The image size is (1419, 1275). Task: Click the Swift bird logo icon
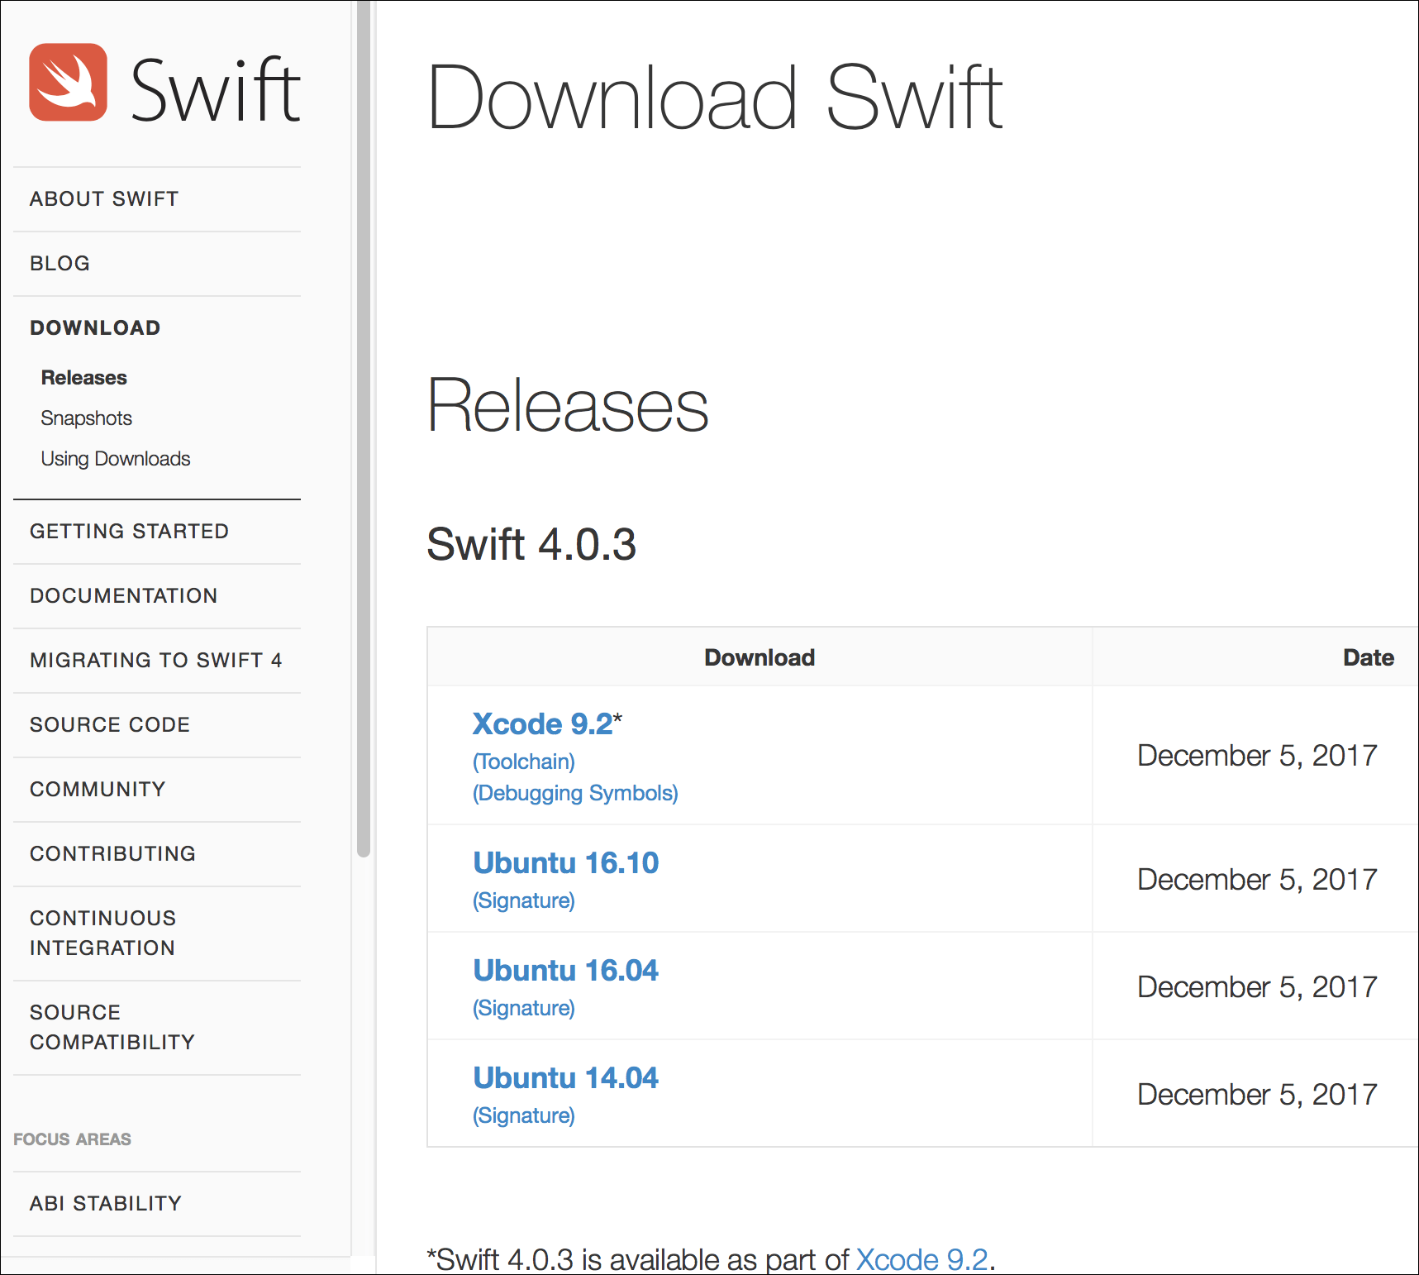68,82
